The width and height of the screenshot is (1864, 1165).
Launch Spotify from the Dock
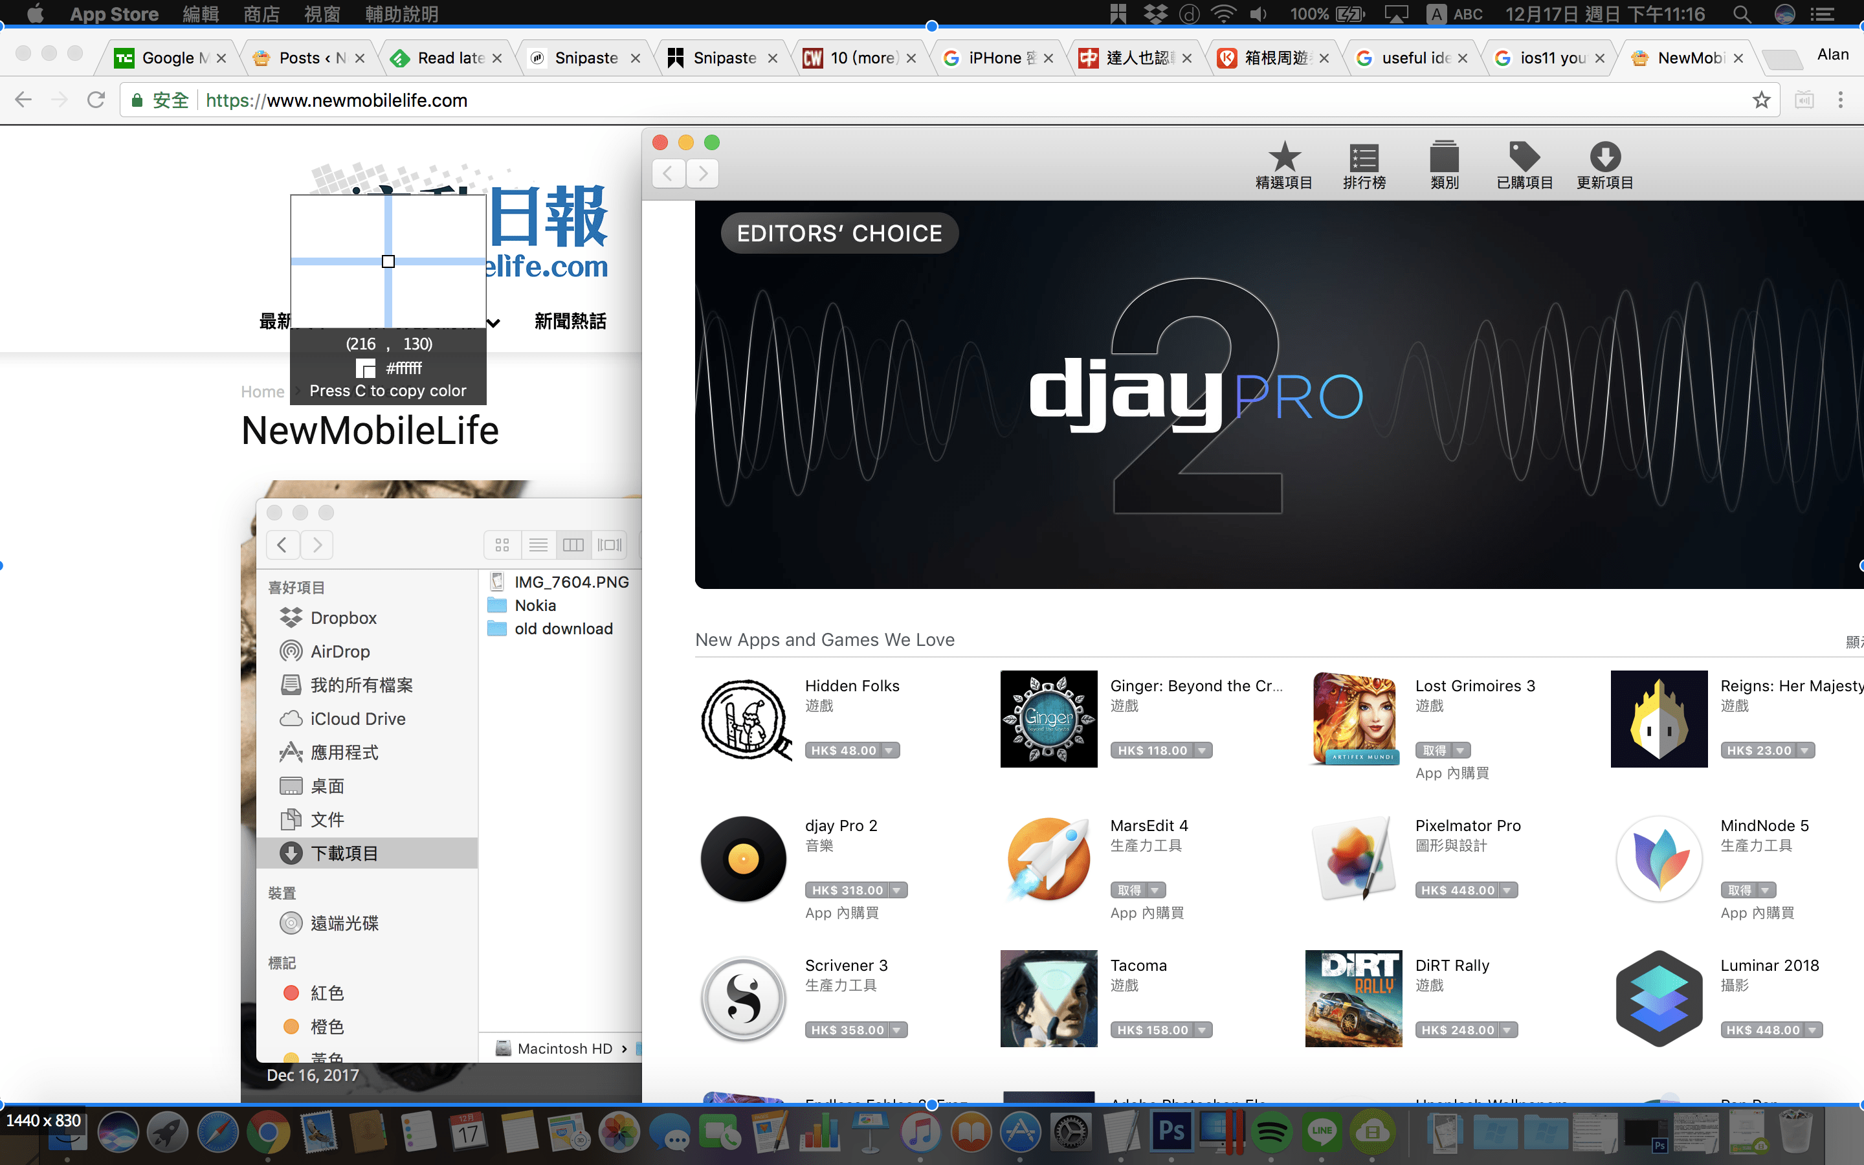click(1272, 1133)
